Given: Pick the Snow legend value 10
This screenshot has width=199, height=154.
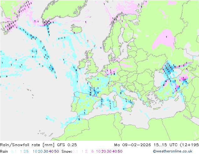Looking at the screenshot, I should coord(98,151).
